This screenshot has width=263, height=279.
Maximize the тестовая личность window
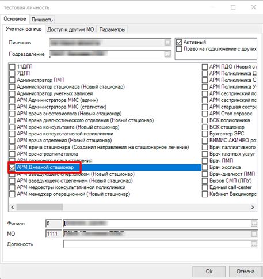[233, 7]
